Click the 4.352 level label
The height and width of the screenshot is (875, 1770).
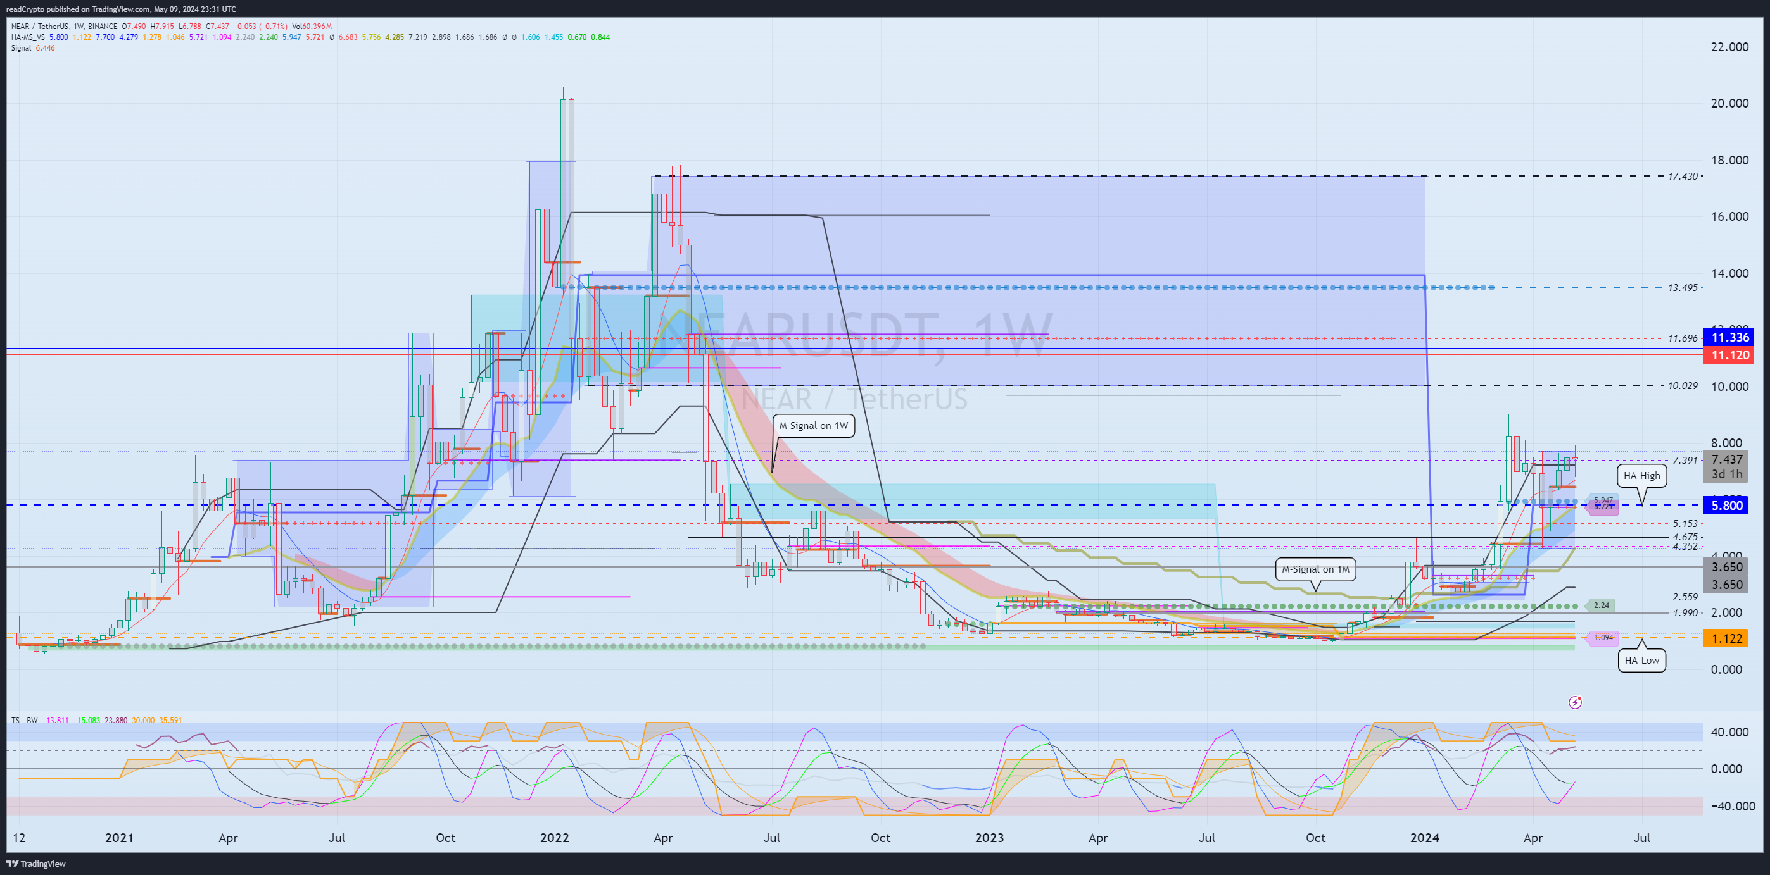[1685, 546]
